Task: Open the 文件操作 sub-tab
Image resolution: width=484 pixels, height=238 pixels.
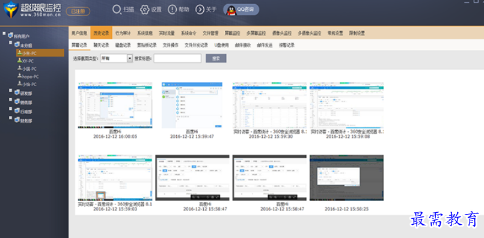Action: point(171,45)
